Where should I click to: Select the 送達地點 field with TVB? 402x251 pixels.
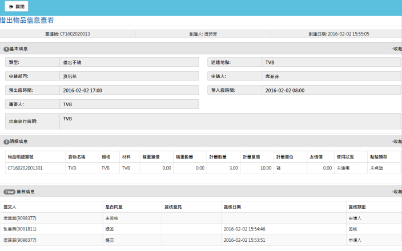tap(331, 62)
